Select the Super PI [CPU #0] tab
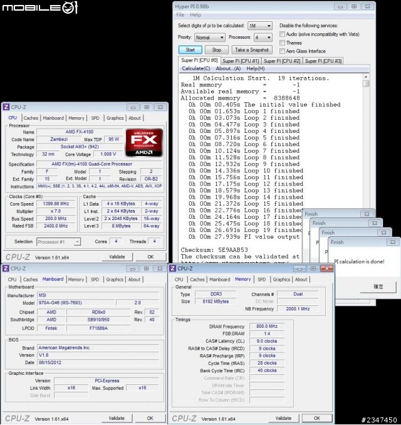Viewport: 401px width, 425px height. click(199, 60)
